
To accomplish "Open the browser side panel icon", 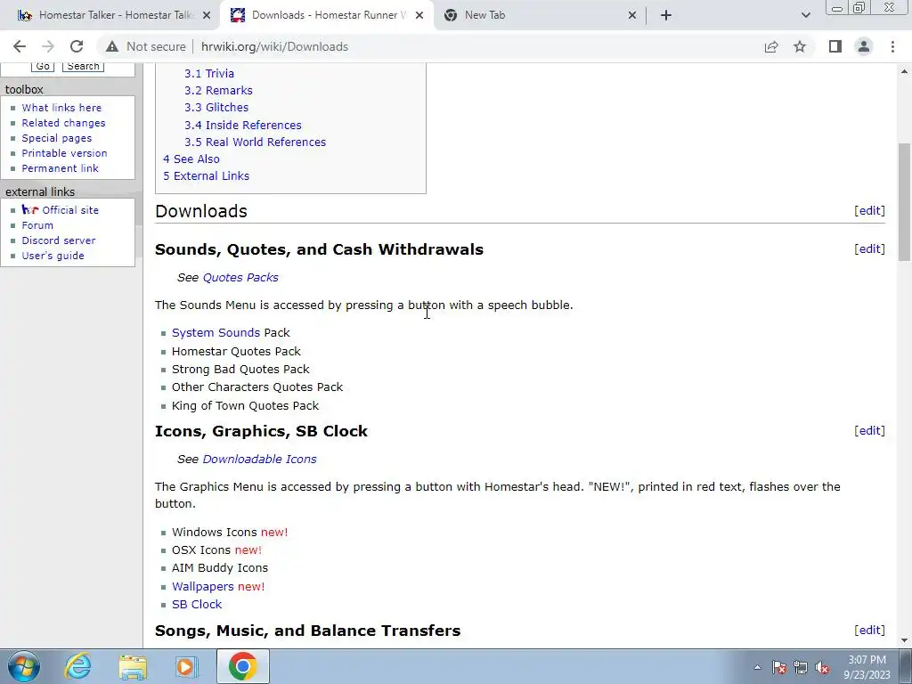I will (x=835, y=46).
